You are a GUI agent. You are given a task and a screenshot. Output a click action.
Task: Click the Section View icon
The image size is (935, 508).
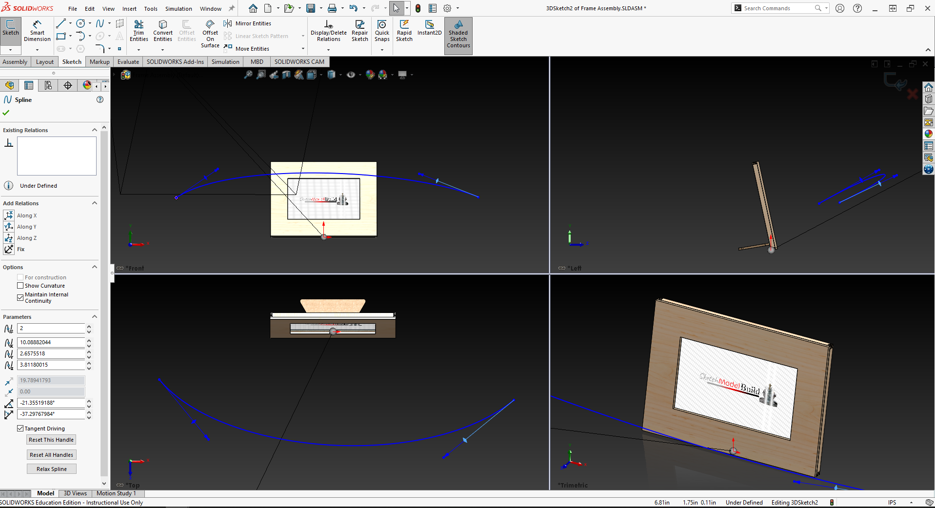[x=286, y=75]
